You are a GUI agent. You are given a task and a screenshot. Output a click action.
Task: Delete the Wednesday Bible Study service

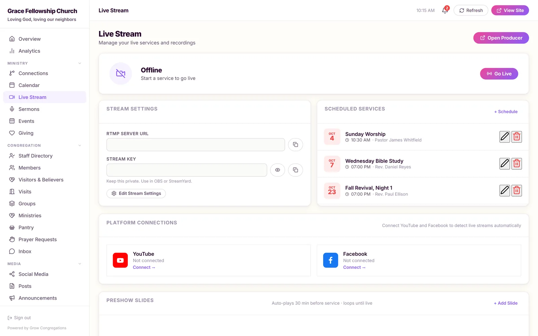coord(517,164)
